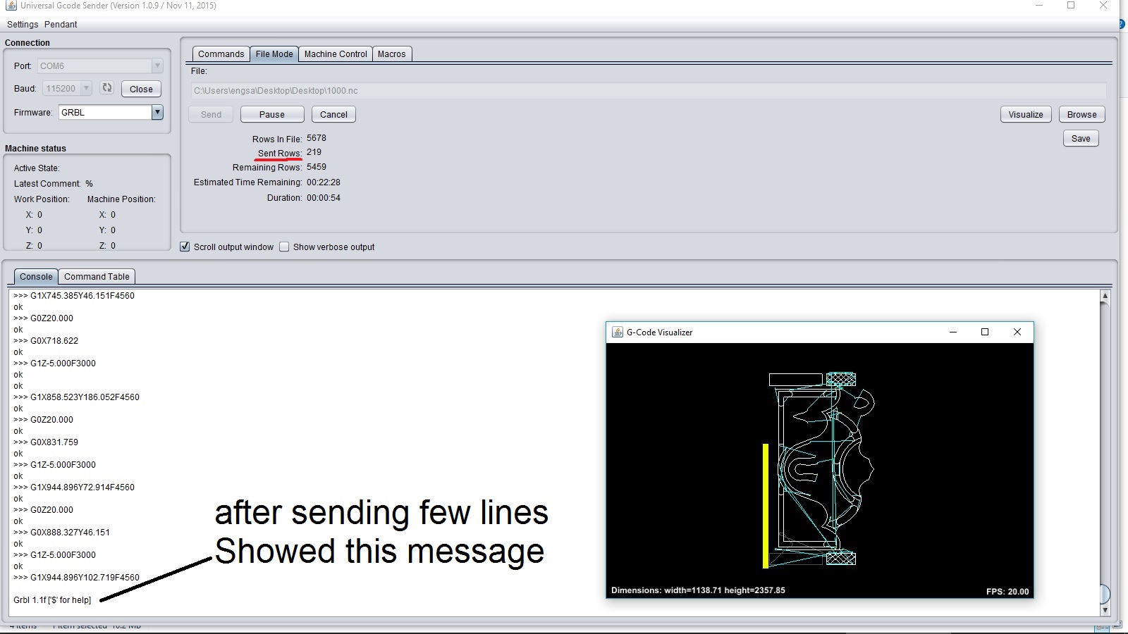Click the Visualize button
This screenshot has width=1128, height=634.
point(1026,114)
